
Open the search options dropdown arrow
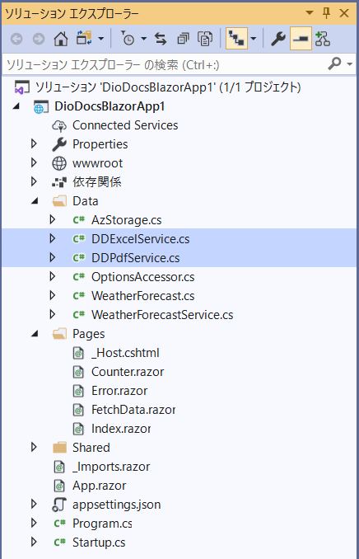coord(349,64)
